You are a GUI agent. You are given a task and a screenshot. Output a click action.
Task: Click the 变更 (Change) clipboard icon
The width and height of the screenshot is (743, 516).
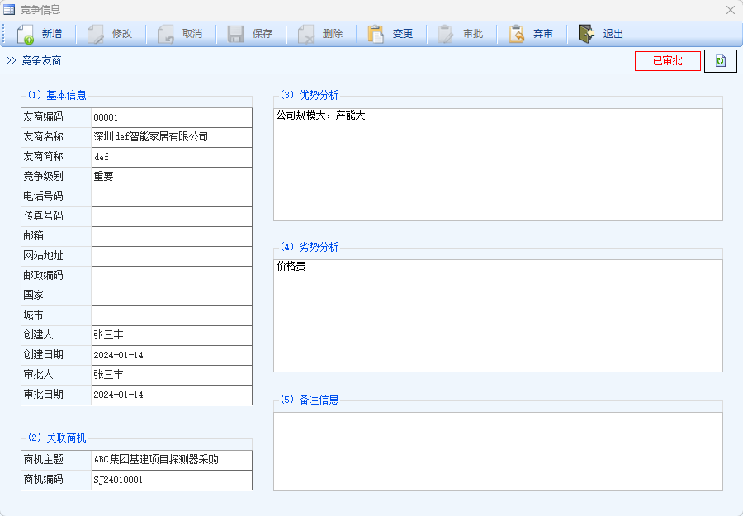tap(376, 34)
